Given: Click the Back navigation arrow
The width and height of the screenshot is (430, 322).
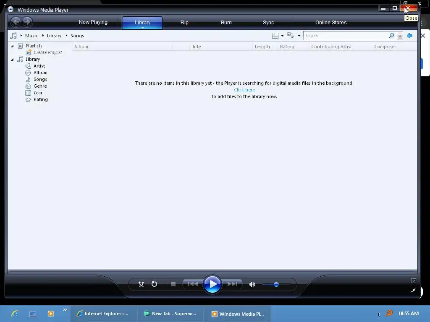Looking at the screenshot, I should click(16, 22).
